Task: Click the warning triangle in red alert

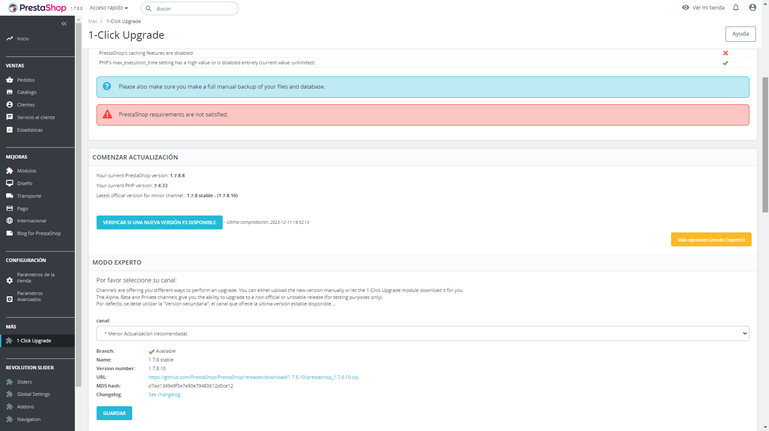Action: click(x=107, y=114)
